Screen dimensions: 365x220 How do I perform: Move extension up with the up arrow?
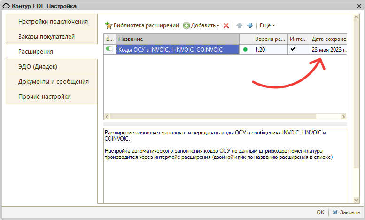pos(239,25)
